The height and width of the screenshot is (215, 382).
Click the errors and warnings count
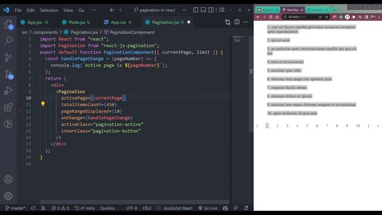coord(60,208)
